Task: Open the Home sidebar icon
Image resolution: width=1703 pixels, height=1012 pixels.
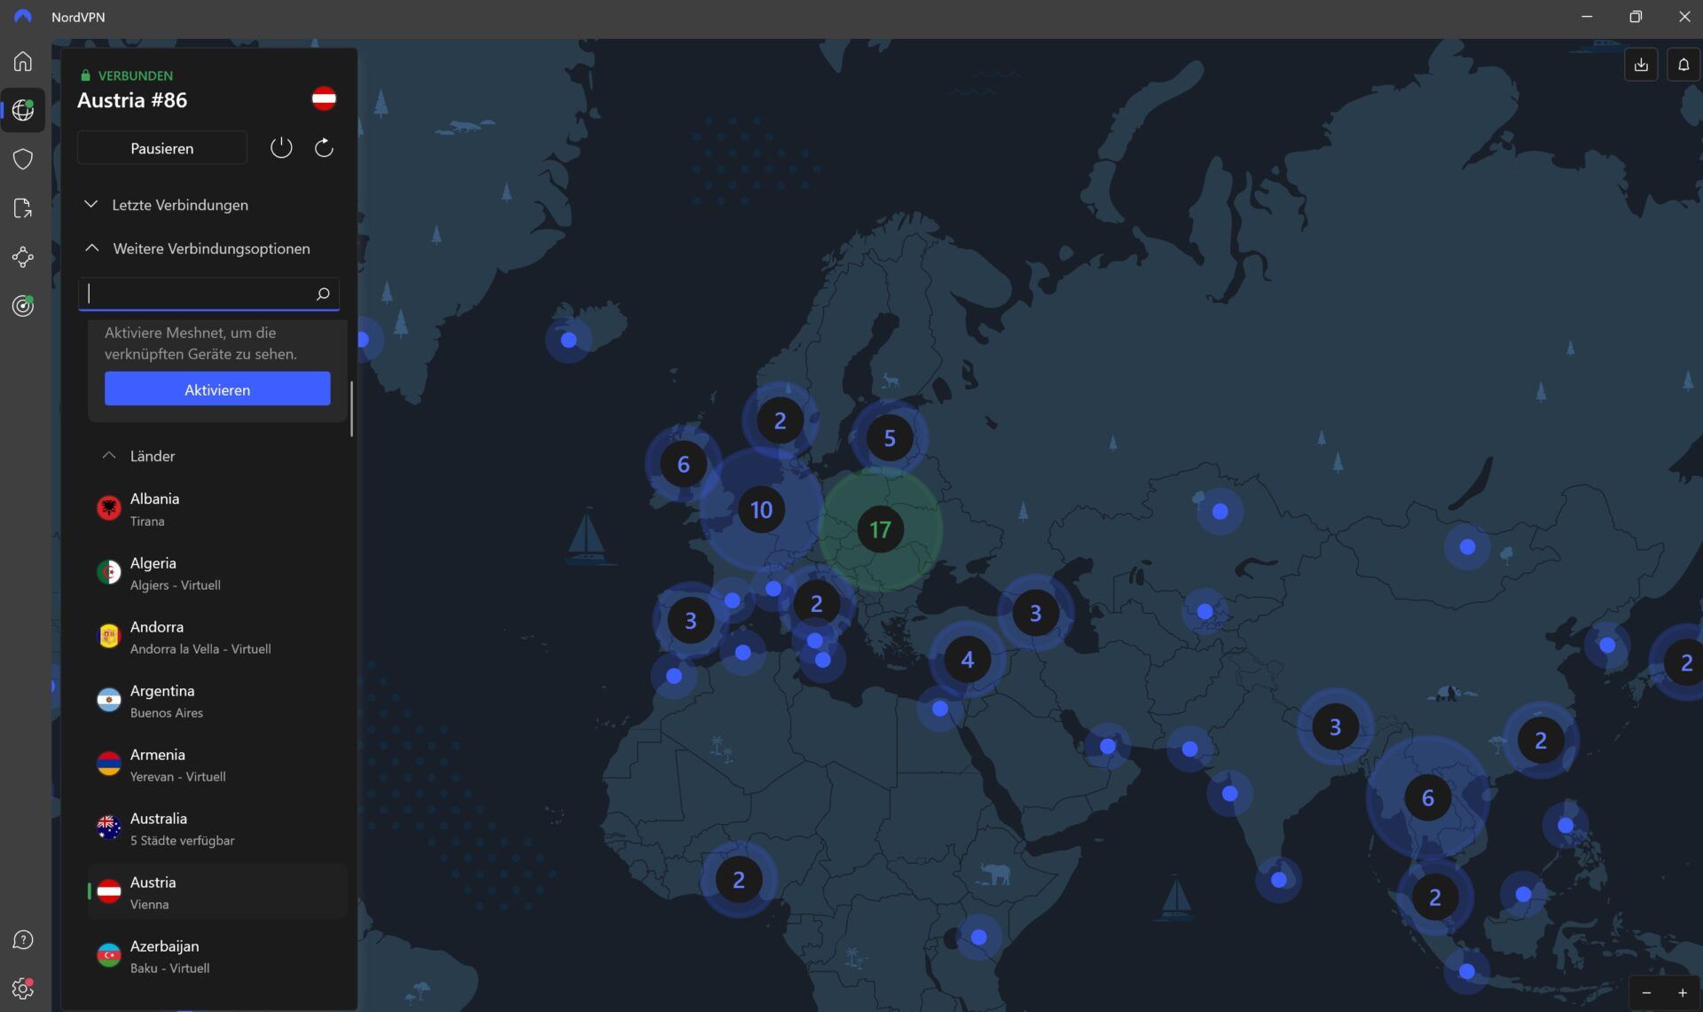Action: tap(23, 61)
